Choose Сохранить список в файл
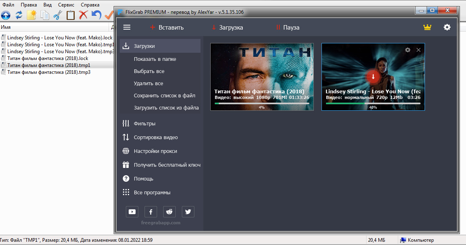Image resolution: width=466 pixels, height=245 pixels. [164, 96]
